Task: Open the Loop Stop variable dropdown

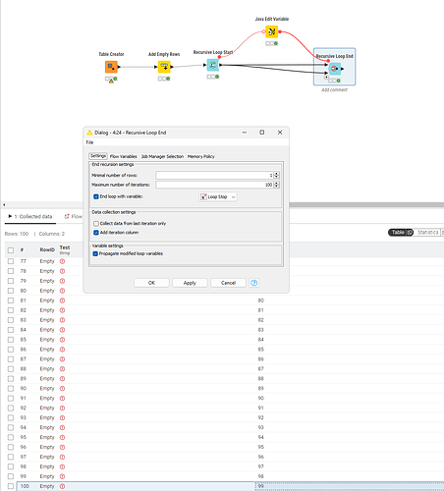Action: pos(218,197)
